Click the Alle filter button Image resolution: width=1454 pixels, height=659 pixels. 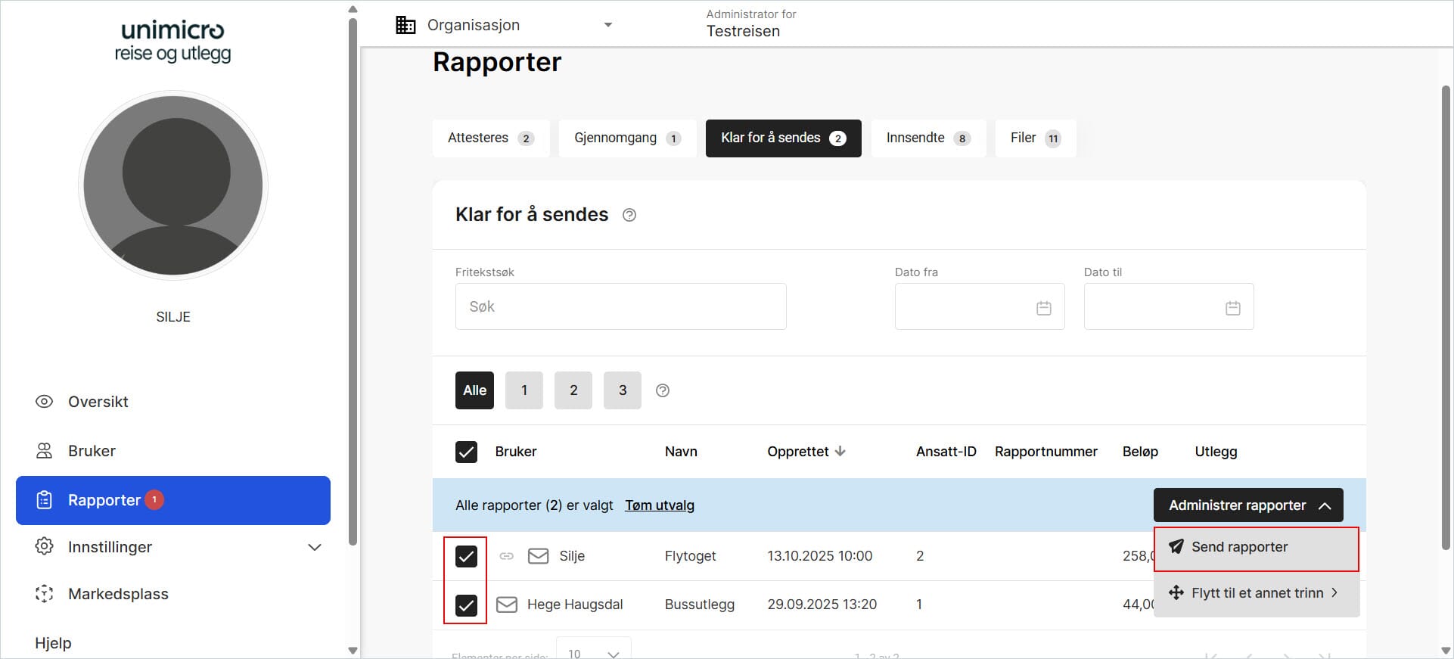click(x=474, y=390)
